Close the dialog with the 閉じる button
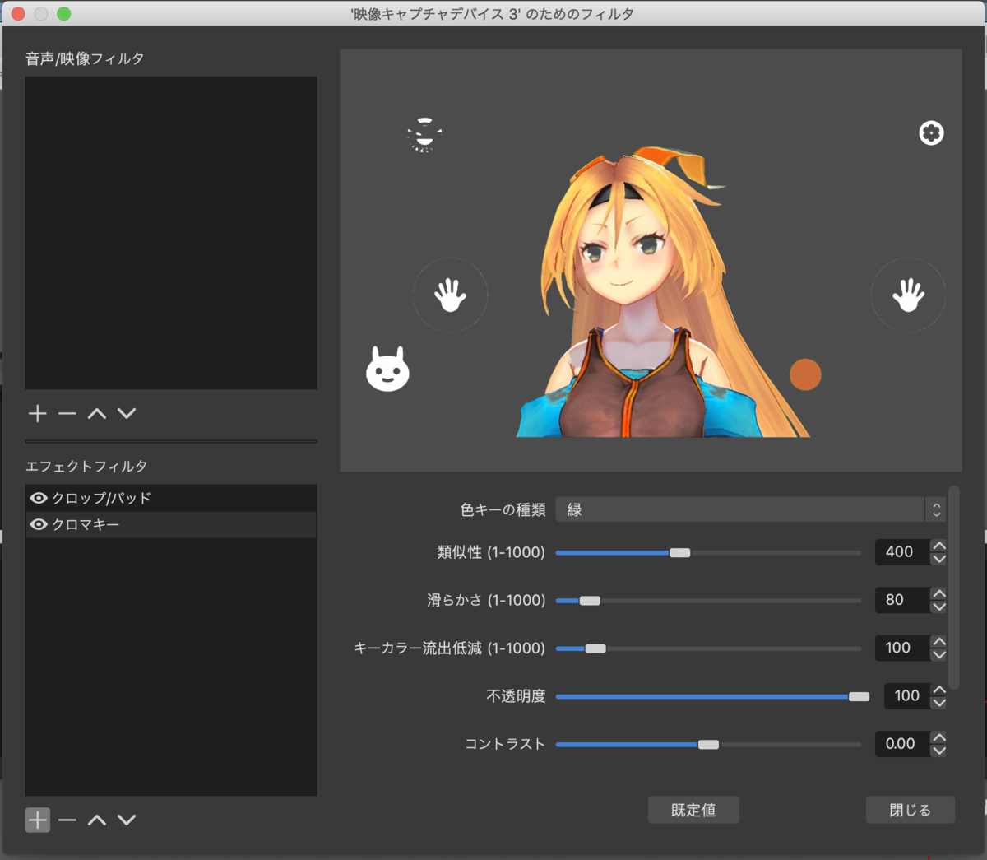This screenshot has width=987, height=860. 911,810
